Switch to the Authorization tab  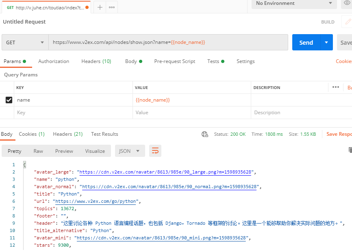pos(54,61)
